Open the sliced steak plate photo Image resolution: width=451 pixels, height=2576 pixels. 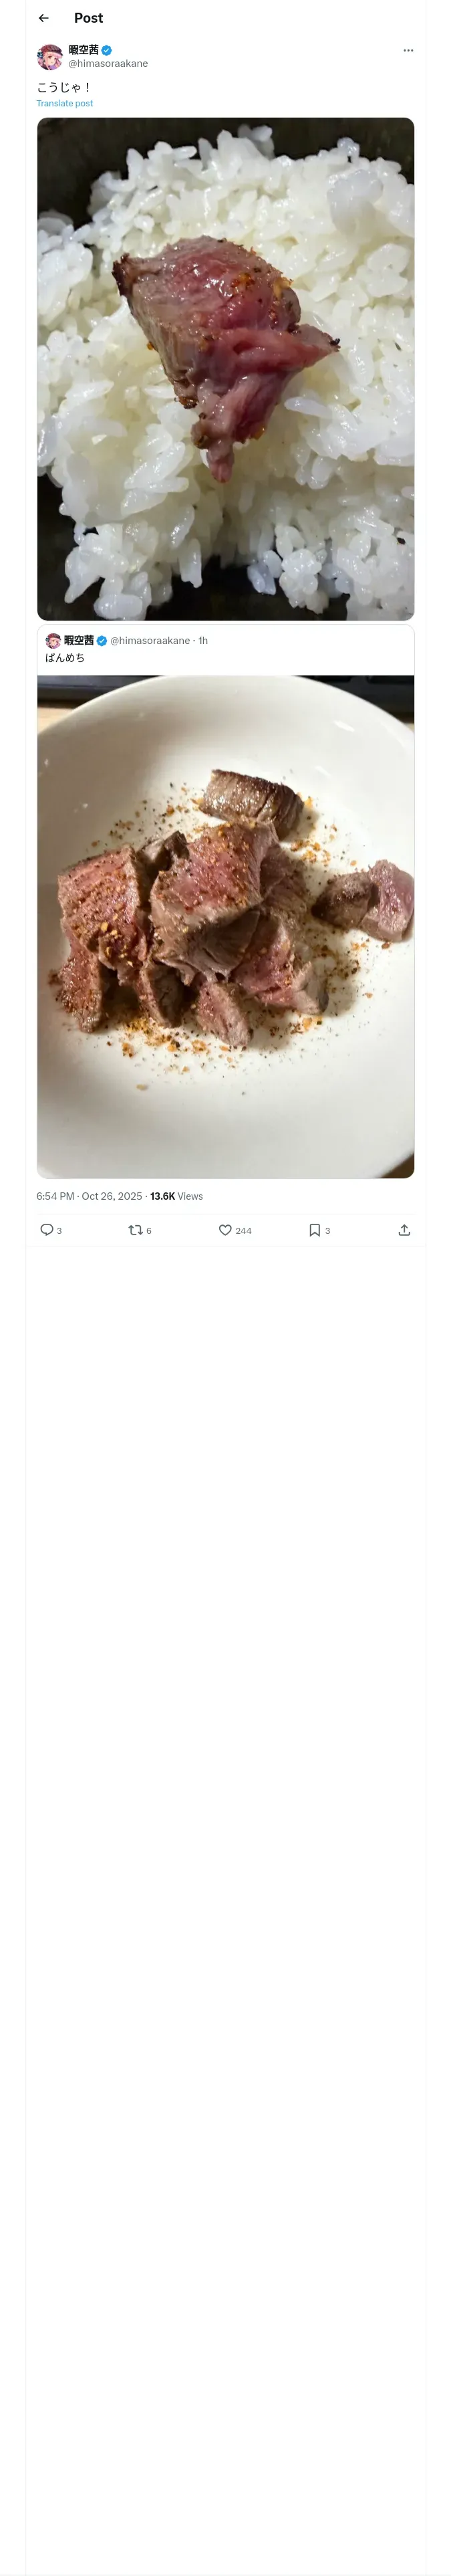click(225, 926)
